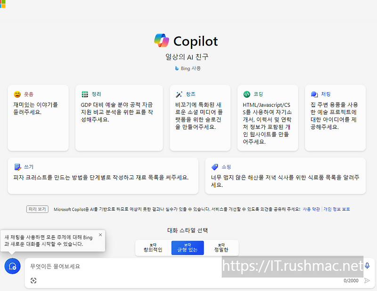The height and width of the screenshot is (291, 377).
Task: Open the 개인 정보 보호 link
Action: point(337,209)
